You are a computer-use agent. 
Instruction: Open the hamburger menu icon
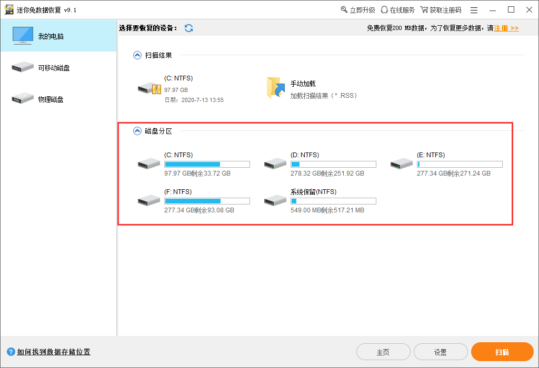tap(474, 11)
